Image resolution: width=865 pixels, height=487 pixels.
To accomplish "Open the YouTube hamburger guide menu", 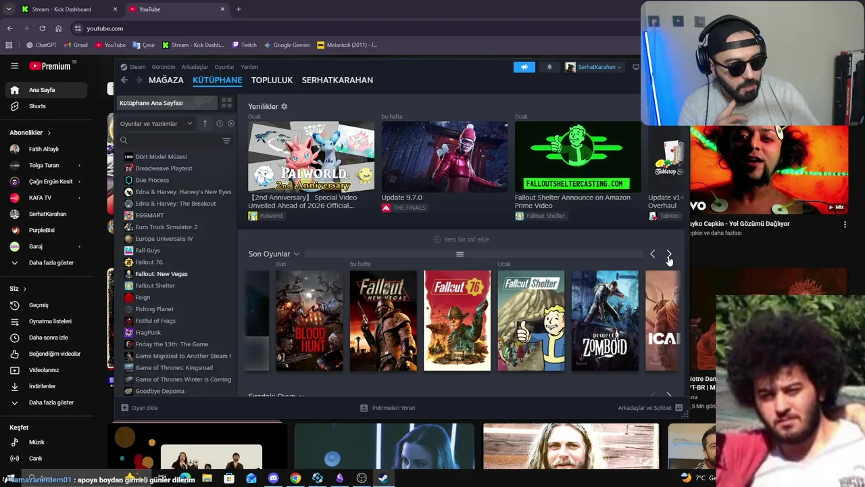I will tap(14, 66).
